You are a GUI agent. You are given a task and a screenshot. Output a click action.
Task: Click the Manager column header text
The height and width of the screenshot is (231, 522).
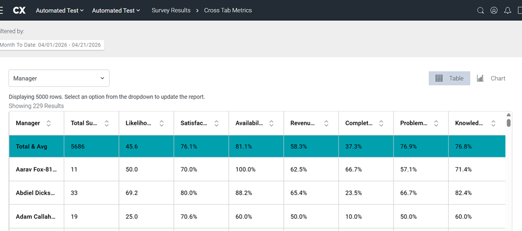[x=28, y=123]
